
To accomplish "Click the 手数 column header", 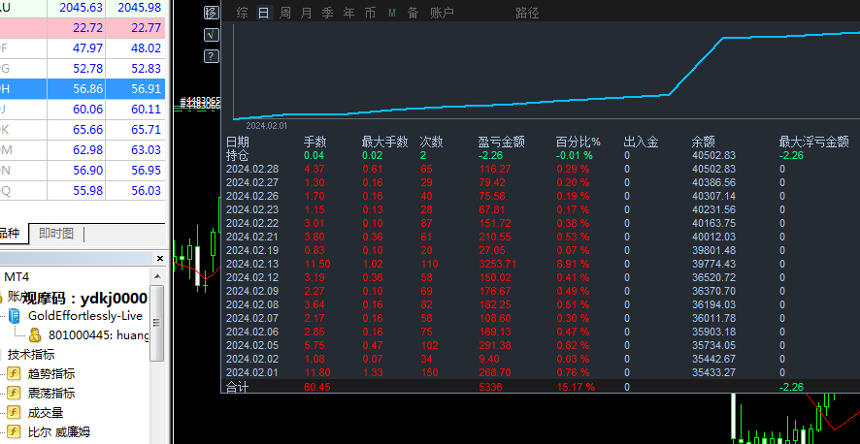I will pyautogui.click(x=315, y=143).
